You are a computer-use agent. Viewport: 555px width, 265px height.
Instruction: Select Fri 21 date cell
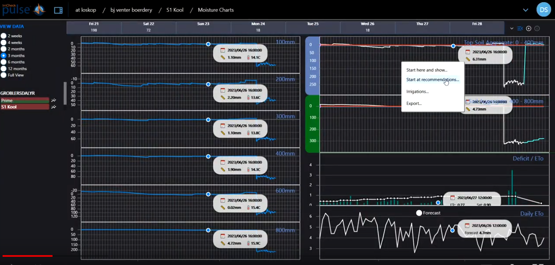coord(94,27)
